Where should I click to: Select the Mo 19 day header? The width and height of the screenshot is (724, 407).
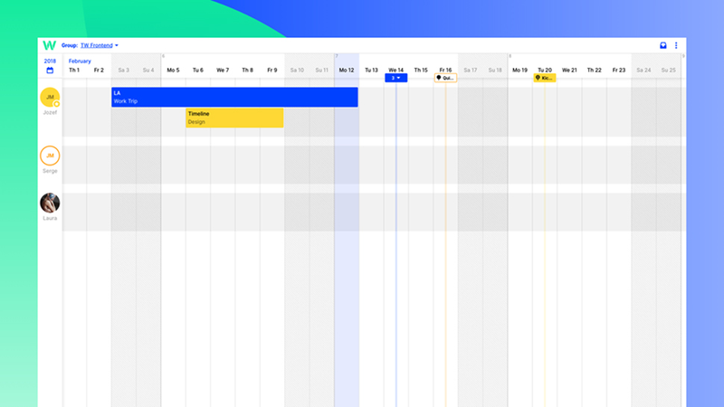[519, 71]
